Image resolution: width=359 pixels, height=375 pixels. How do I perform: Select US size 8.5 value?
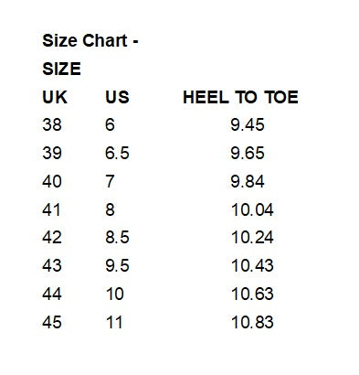[117, 237]
